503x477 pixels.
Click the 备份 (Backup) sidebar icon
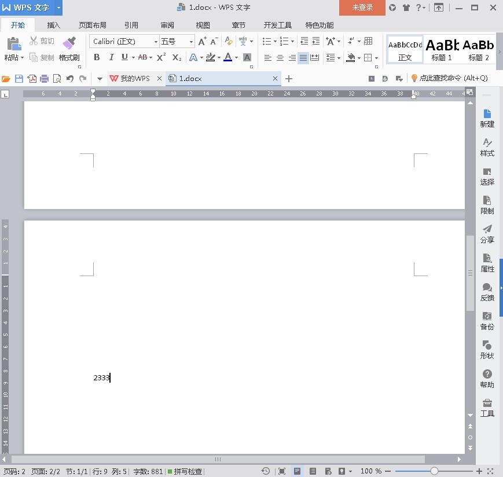(487, 321)
